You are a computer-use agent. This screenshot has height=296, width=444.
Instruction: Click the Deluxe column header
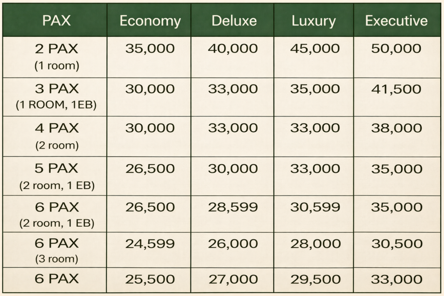point(234,21)
